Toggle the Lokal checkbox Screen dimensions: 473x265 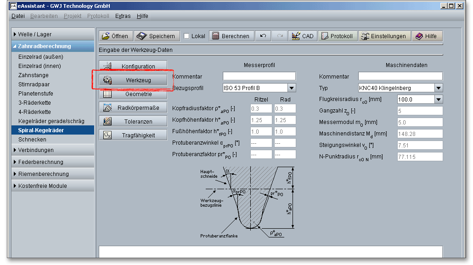(x=186, y=36)
